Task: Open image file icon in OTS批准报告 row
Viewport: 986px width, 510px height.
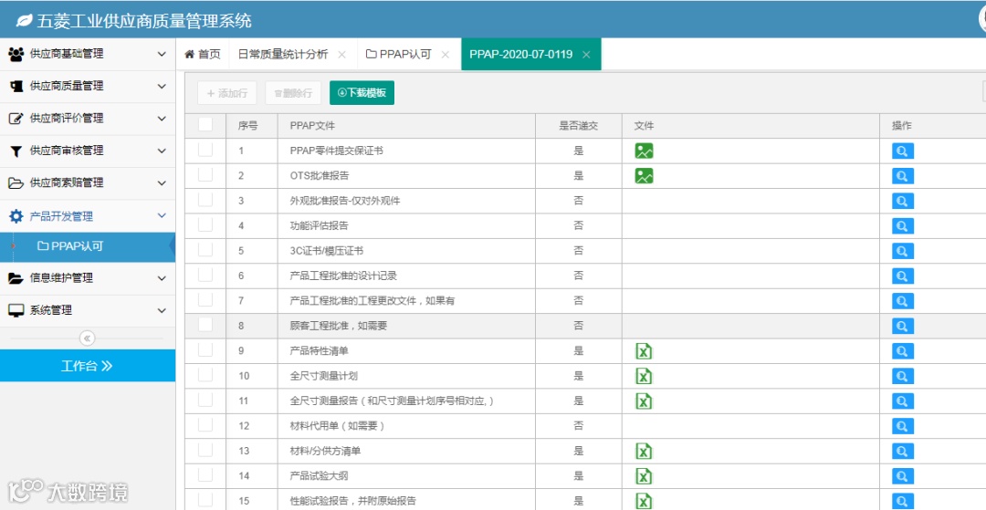Action: pyautogui.click(x=644, y=176)
